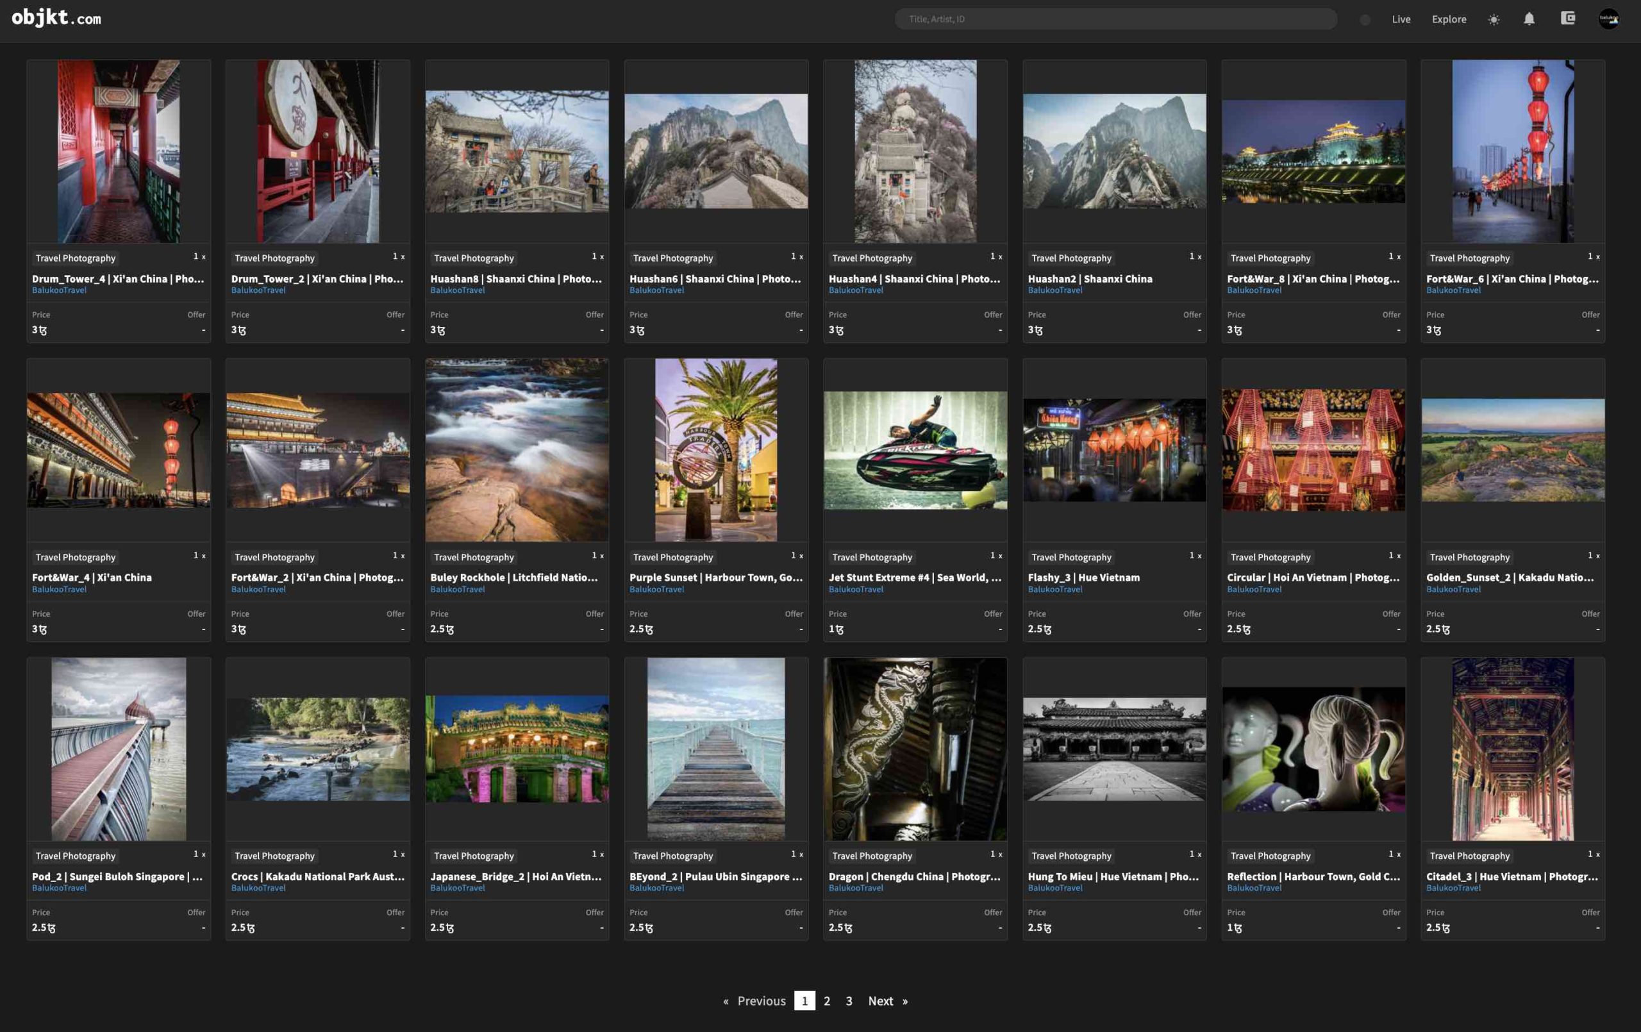
Task: Click Next pagination link
Action: coord(879,1001)
